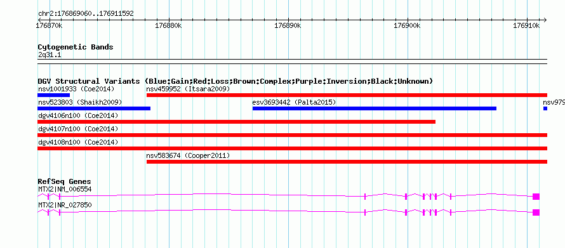
Task: Open the dgv4108n100 (Coe2014) variant label
Action: click(78, 142)
